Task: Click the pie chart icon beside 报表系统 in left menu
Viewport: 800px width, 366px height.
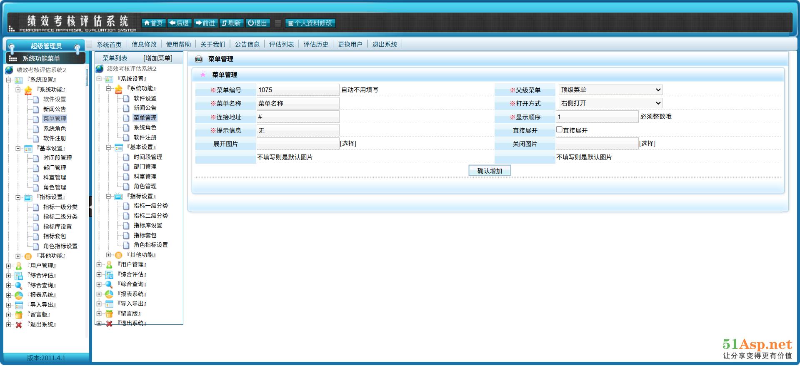Action: pyautogui.click(x=19, y=295)
